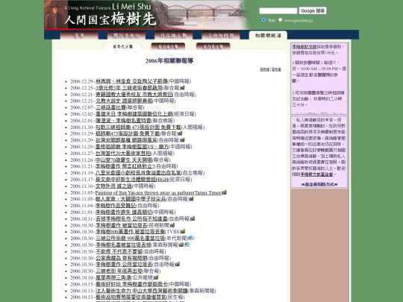Screen dimensions: 403x302
Task: Click photo icon beside 2006.12.25 聯合報 article
Action: (183, 88)
